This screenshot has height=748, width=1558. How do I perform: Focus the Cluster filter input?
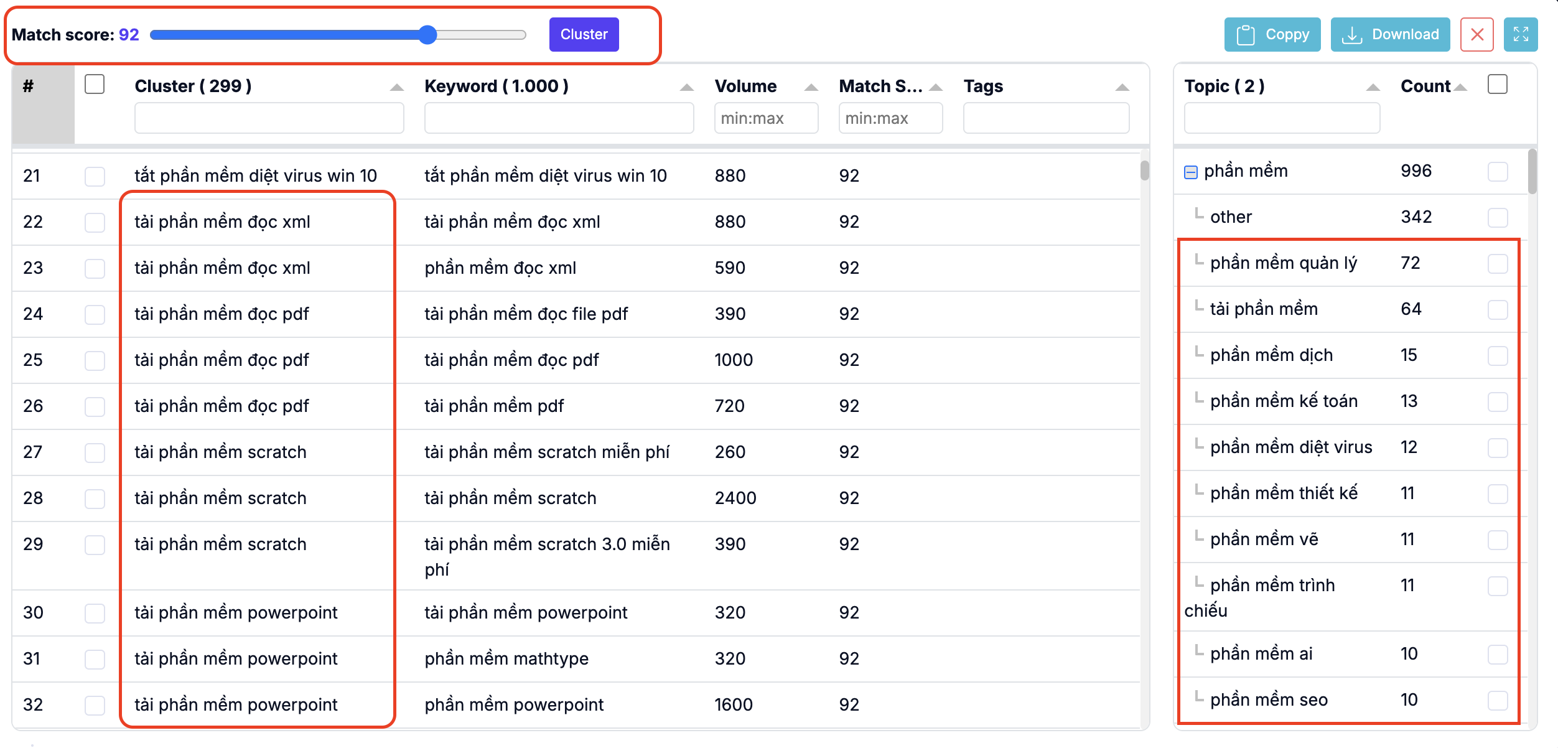pos(269,118)
